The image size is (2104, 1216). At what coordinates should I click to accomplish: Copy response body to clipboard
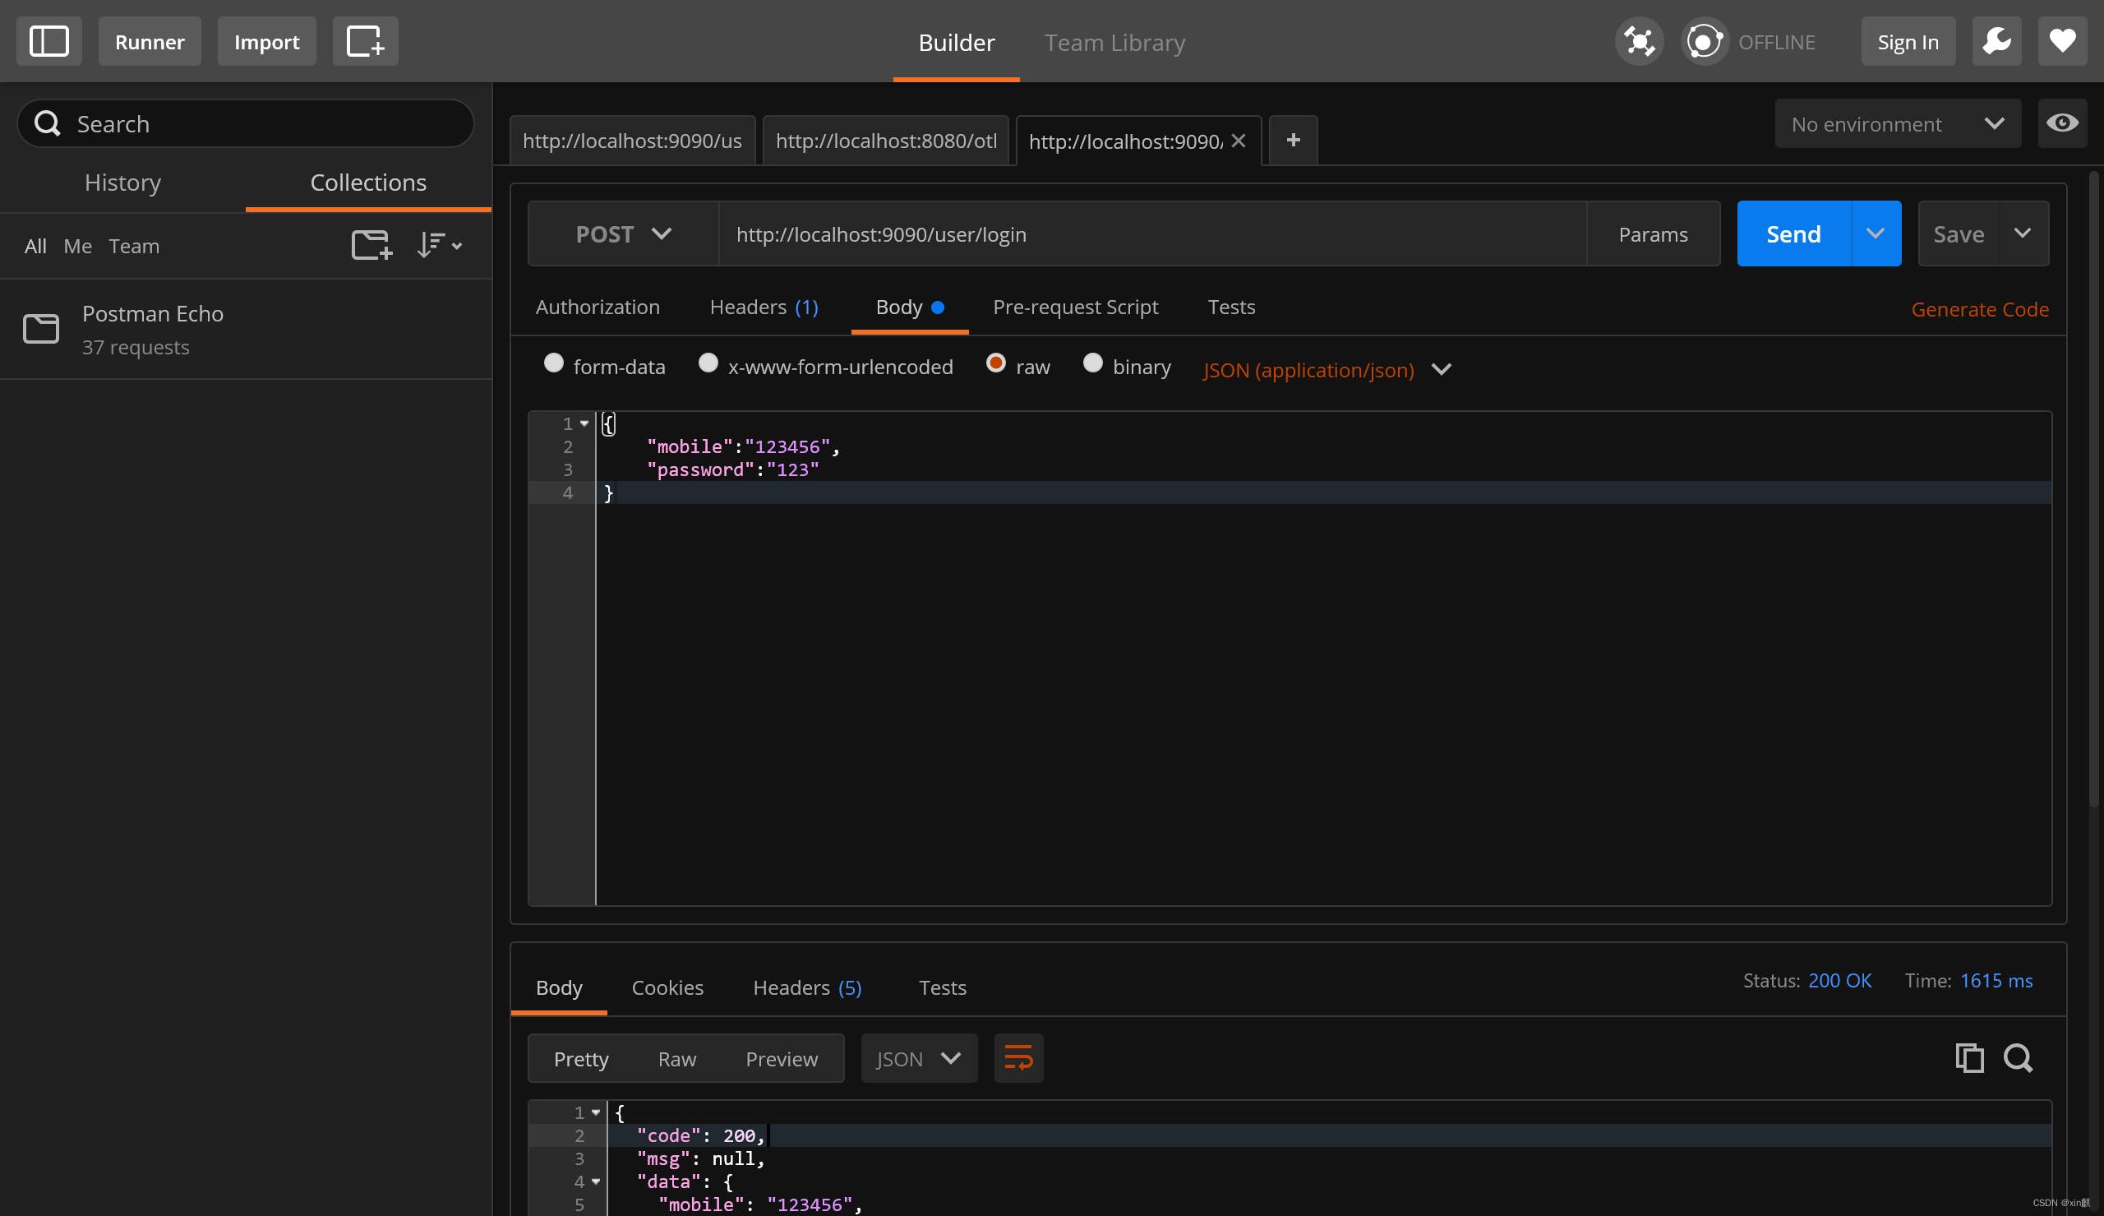1968,1058
